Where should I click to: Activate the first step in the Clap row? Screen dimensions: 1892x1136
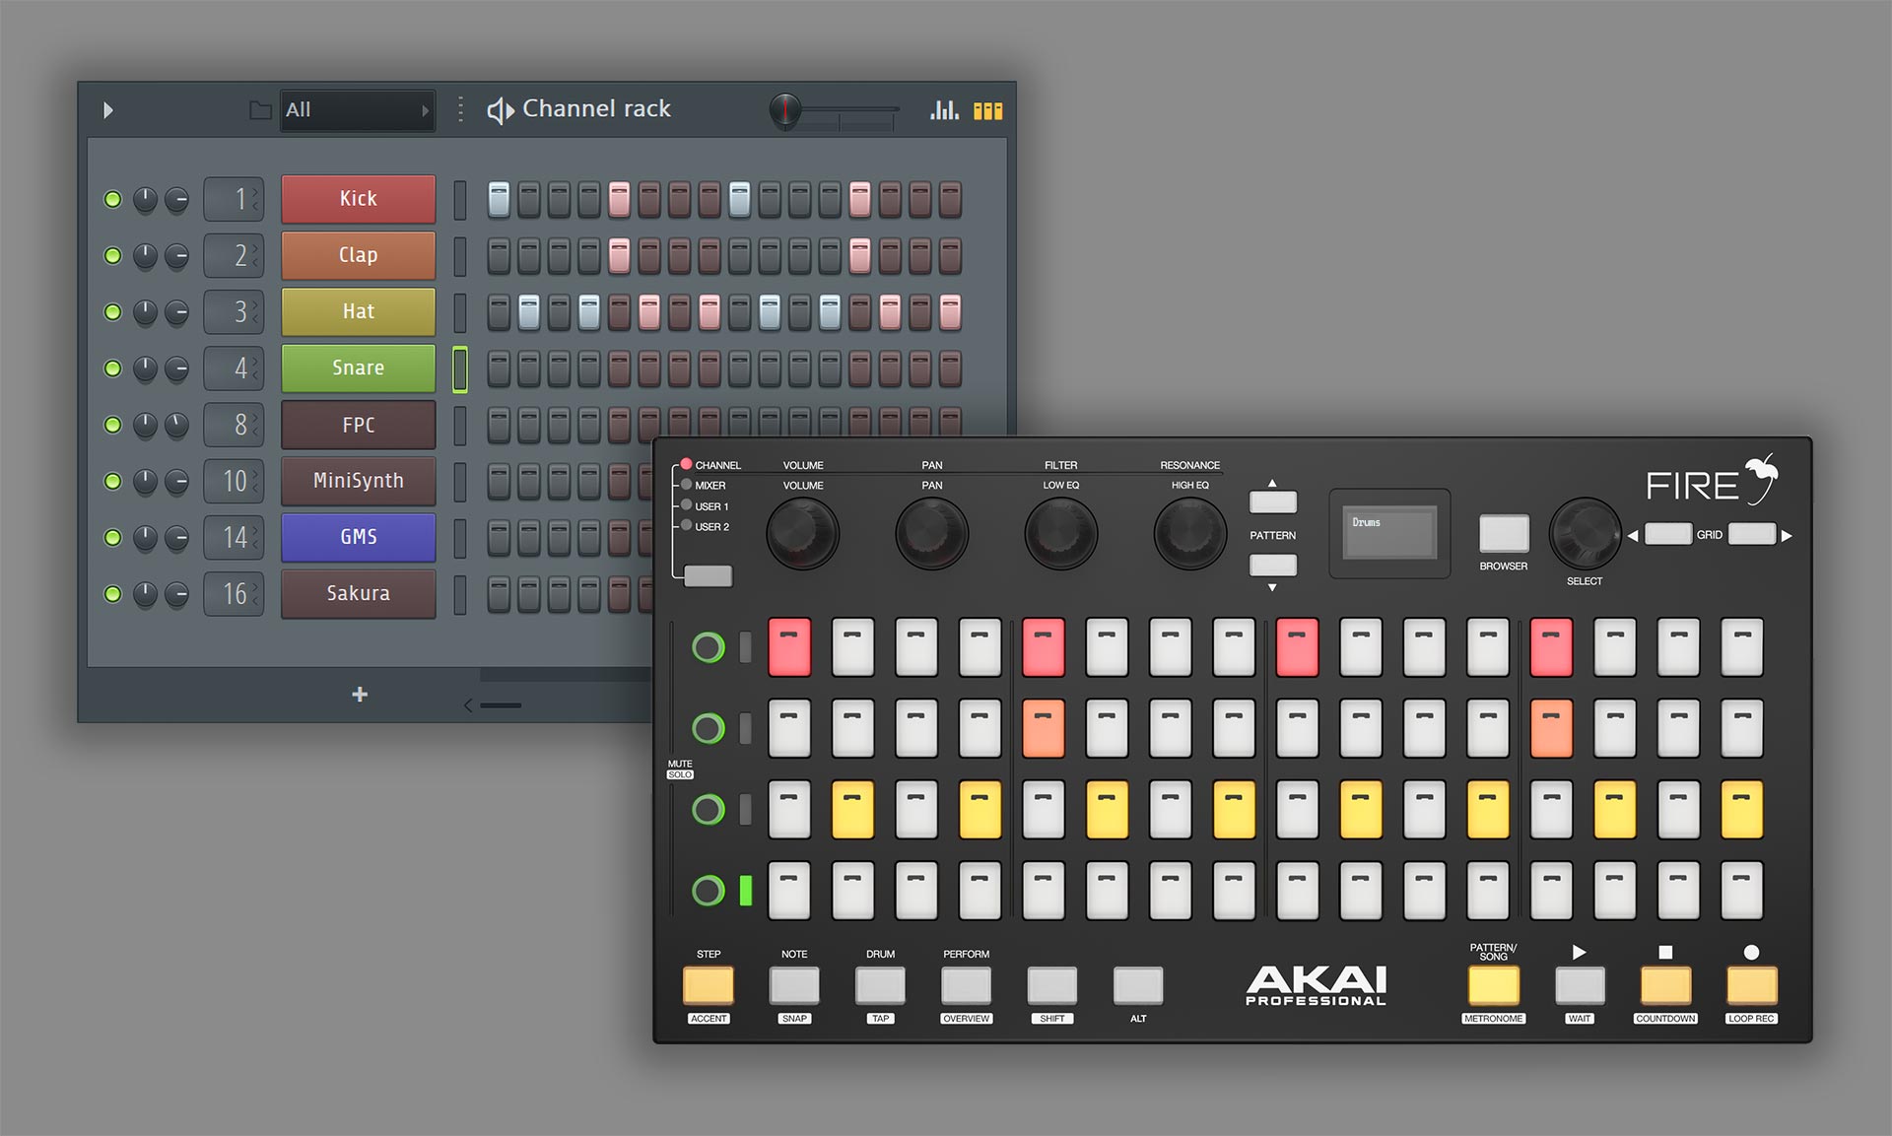pyautogui.click(x=499, y=255)
